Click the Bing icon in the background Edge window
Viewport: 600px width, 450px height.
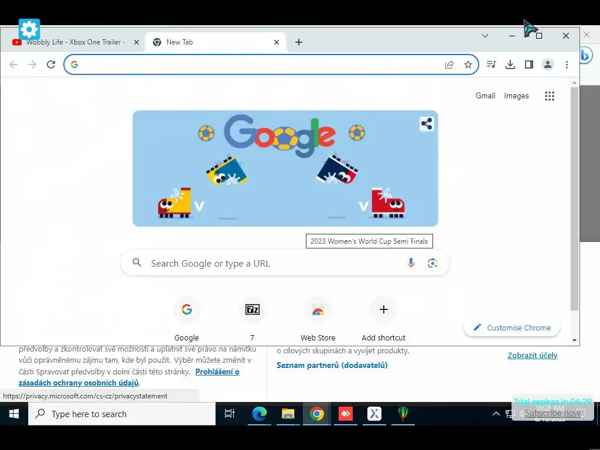tap(586, 56)
